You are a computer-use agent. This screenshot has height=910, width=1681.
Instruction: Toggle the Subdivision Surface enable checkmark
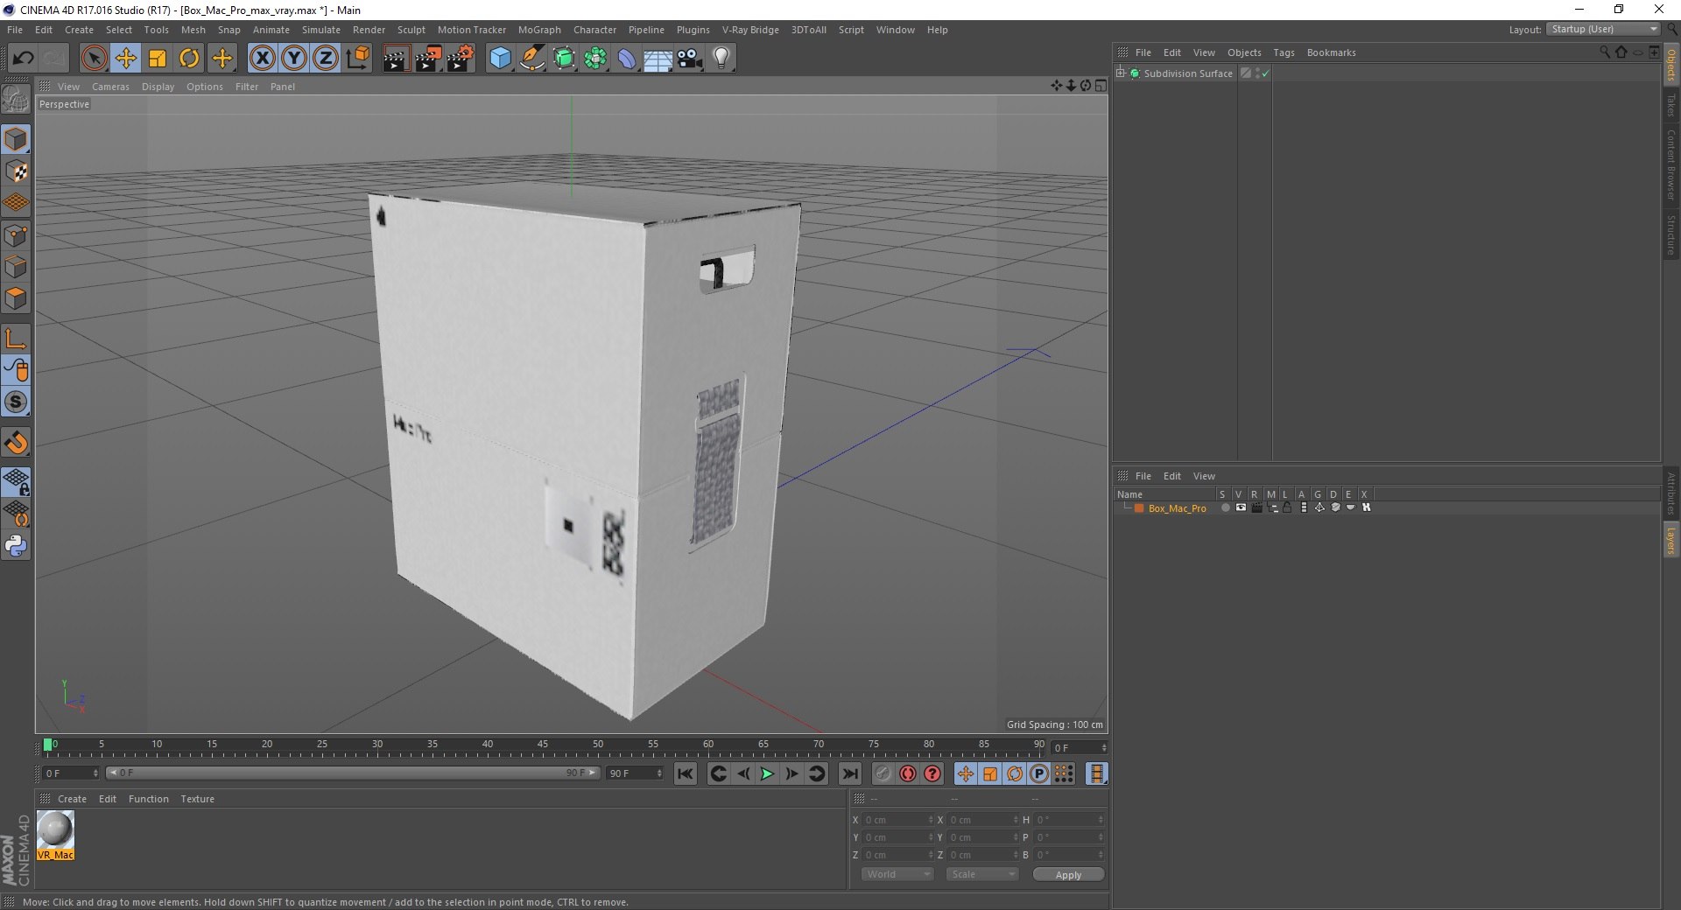1265,73
